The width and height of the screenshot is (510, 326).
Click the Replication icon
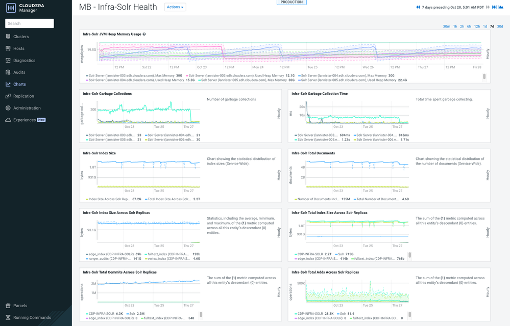click(8, 96)
